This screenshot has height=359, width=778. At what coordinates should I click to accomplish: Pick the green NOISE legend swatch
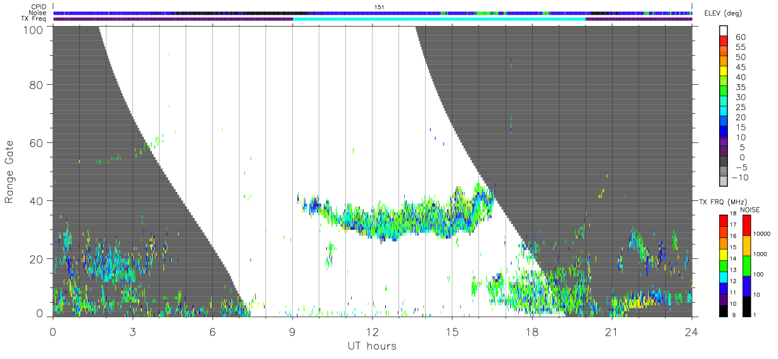point(746,266)
